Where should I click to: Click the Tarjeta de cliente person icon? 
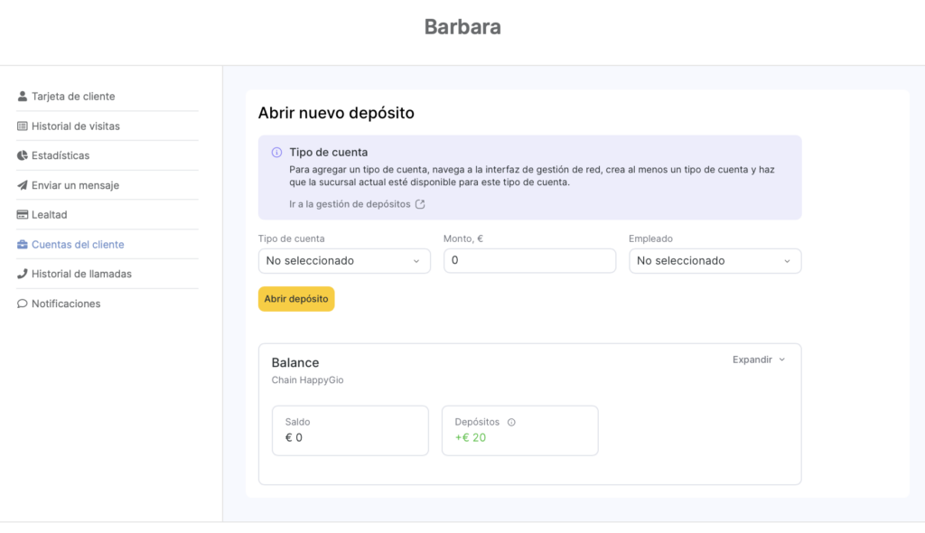[23, 97]
